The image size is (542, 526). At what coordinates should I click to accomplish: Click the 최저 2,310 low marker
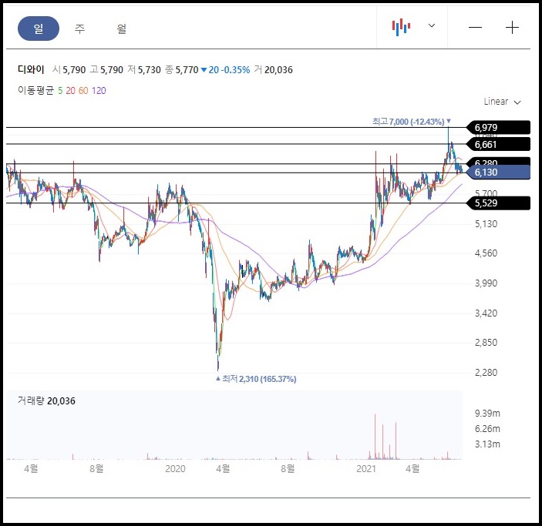click(x=256, y=379)
